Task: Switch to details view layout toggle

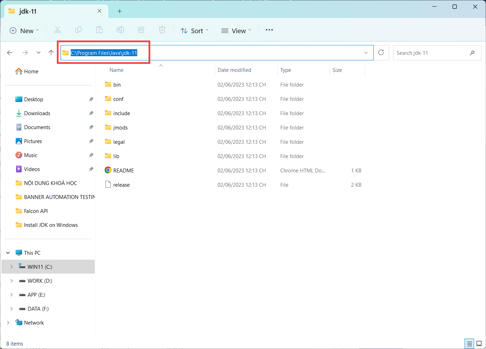Action: tap(469, 343)
